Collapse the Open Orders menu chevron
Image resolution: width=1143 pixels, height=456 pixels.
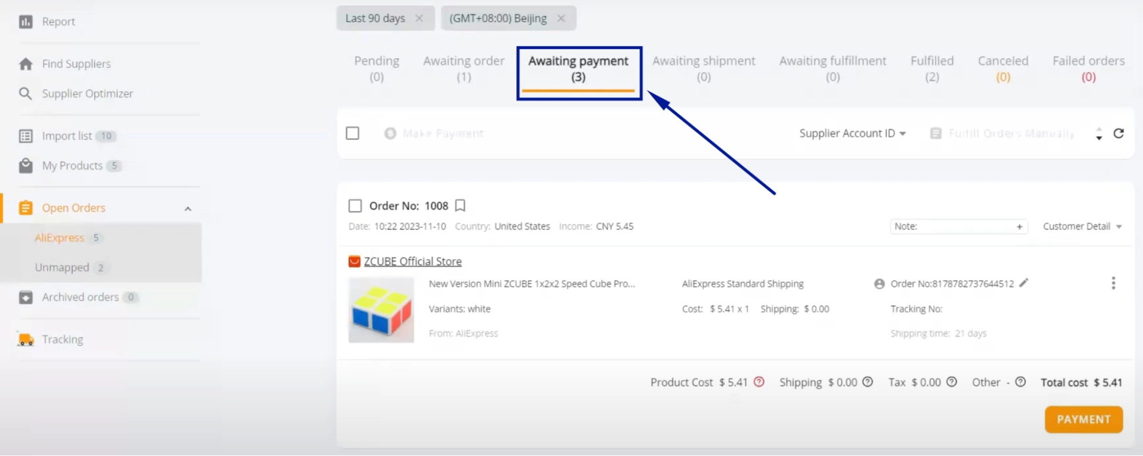(188, 209)
